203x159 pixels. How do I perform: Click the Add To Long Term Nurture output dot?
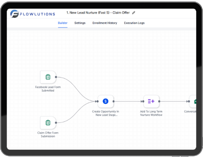159,101
